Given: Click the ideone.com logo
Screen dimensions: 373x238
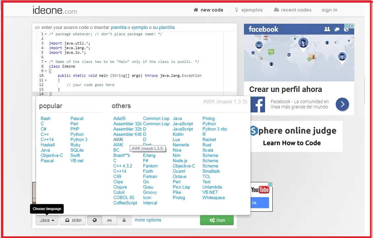Looking at the screenshot, I should point(55,10).
